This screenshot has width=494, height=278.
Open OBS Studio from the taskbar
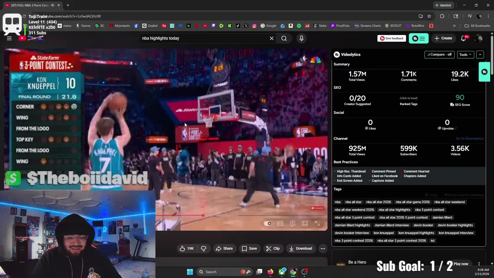click(x=304, y=272)
